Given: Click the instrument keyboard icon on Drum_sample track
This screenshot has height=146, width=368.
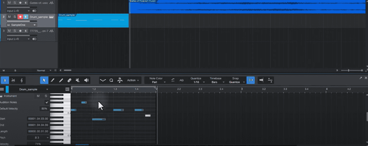Looking at the screenshot, I should 51,17.
